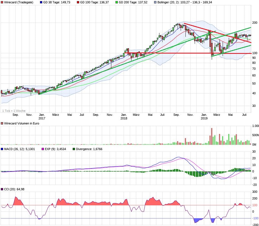The image size is (259, 226).
Task: Click the 80 price axis label
Action: click(x=254, y=63)
